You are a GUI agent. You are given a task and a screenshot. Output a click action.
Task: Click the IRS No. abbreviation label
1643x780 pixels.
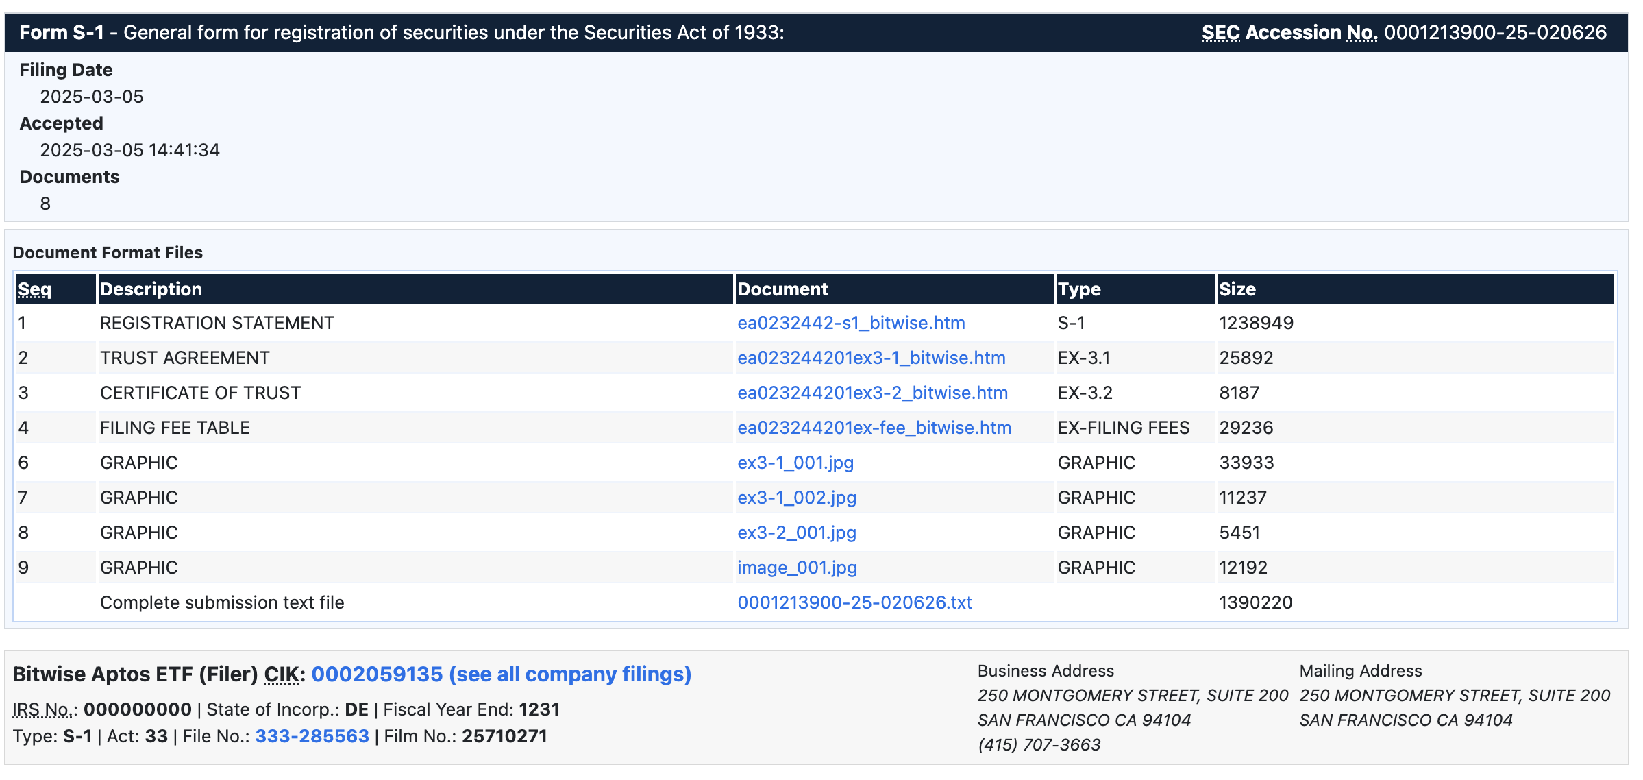(44, 709)
